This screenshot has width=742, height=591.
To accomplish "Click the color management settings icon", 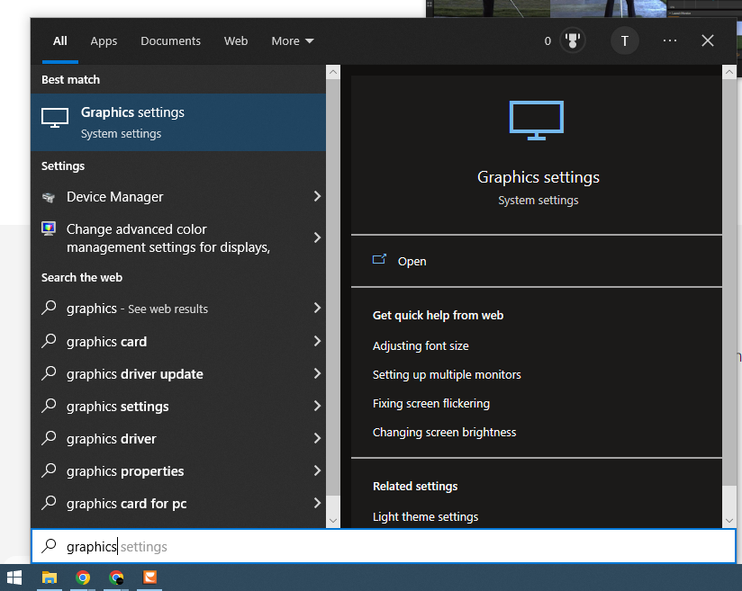I will 49,229.
